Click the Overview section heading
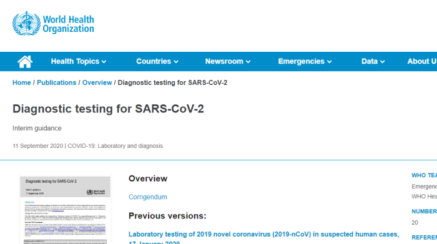 click(x=148, y=178)
